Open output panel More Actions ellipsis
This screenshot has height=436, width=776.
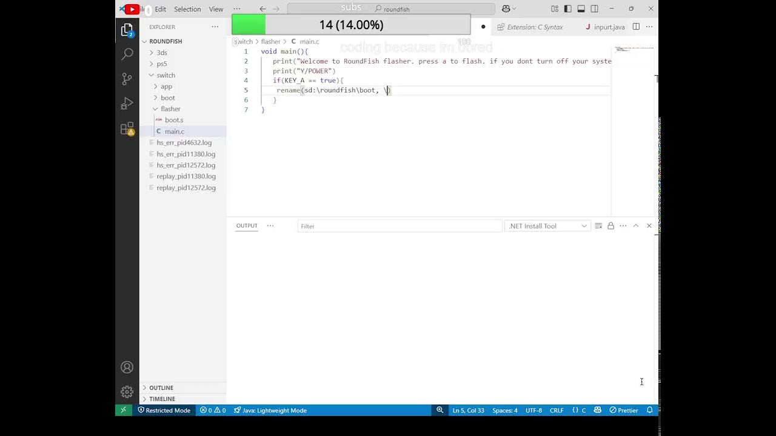pos(623,226)
